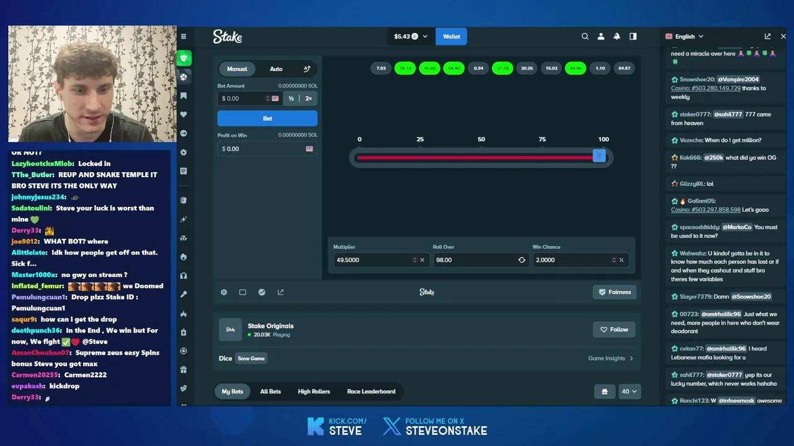Screen dimensions: 794x446
Task: Open game settings gear below the dice board
Action: (224, 292)
